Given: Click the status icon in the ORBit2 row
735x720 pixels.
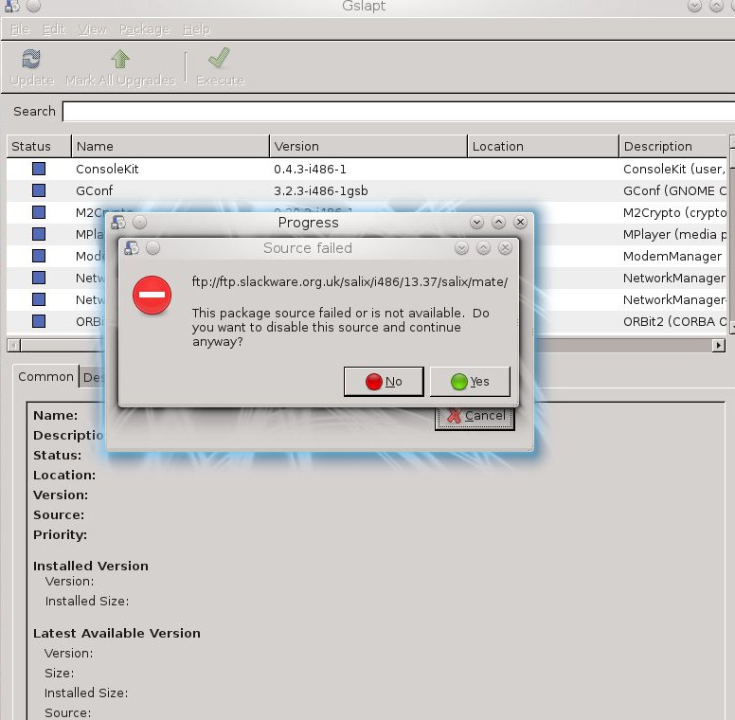Looking at the screenshot, I should coord(39,321).
